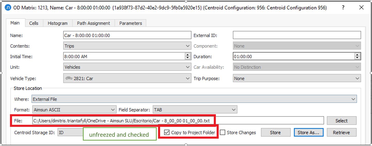372x146 pixels.
Task: Uncheck Copy to Project Folder checkbox
Action: coord(167,133)
